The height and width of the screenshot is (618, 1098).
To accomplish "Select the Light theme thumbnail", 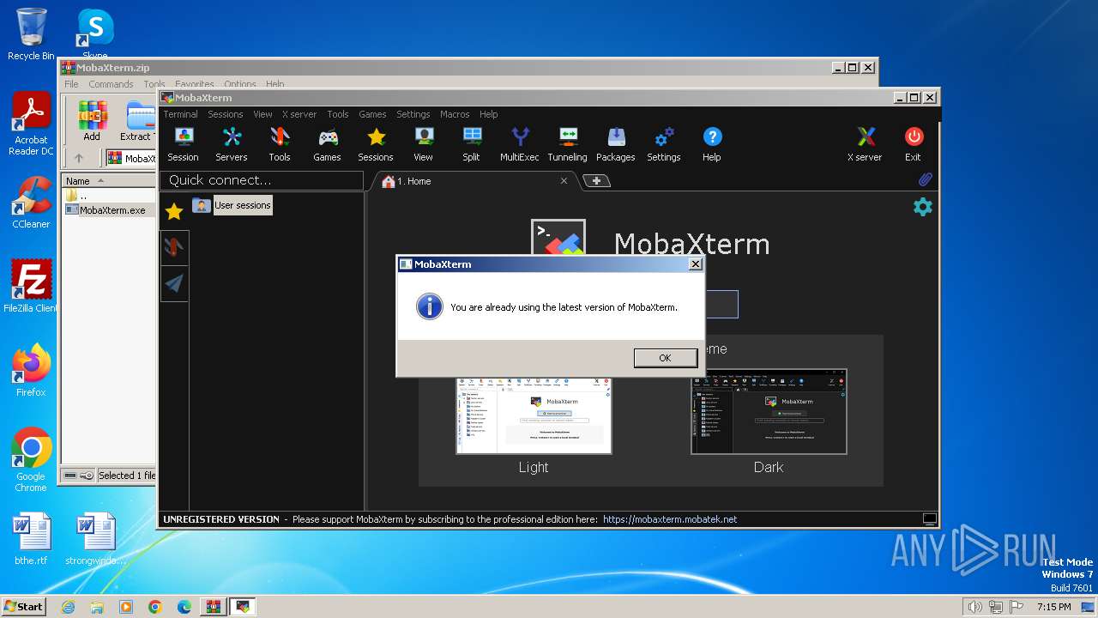I will (534, 416).
